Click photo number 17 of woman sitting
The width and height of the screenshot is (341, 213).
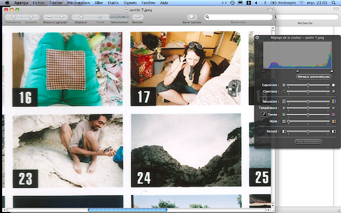tap(185, 69)
